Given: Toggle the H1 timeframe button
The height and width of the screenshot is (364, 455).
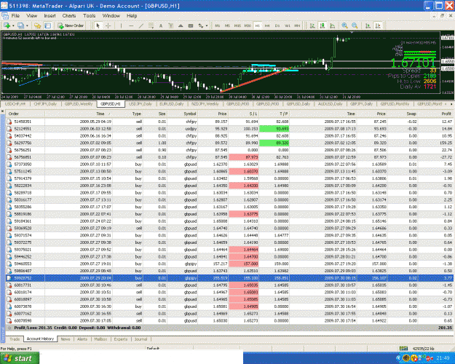Looking at the screenshot, I should click(258, 25).
